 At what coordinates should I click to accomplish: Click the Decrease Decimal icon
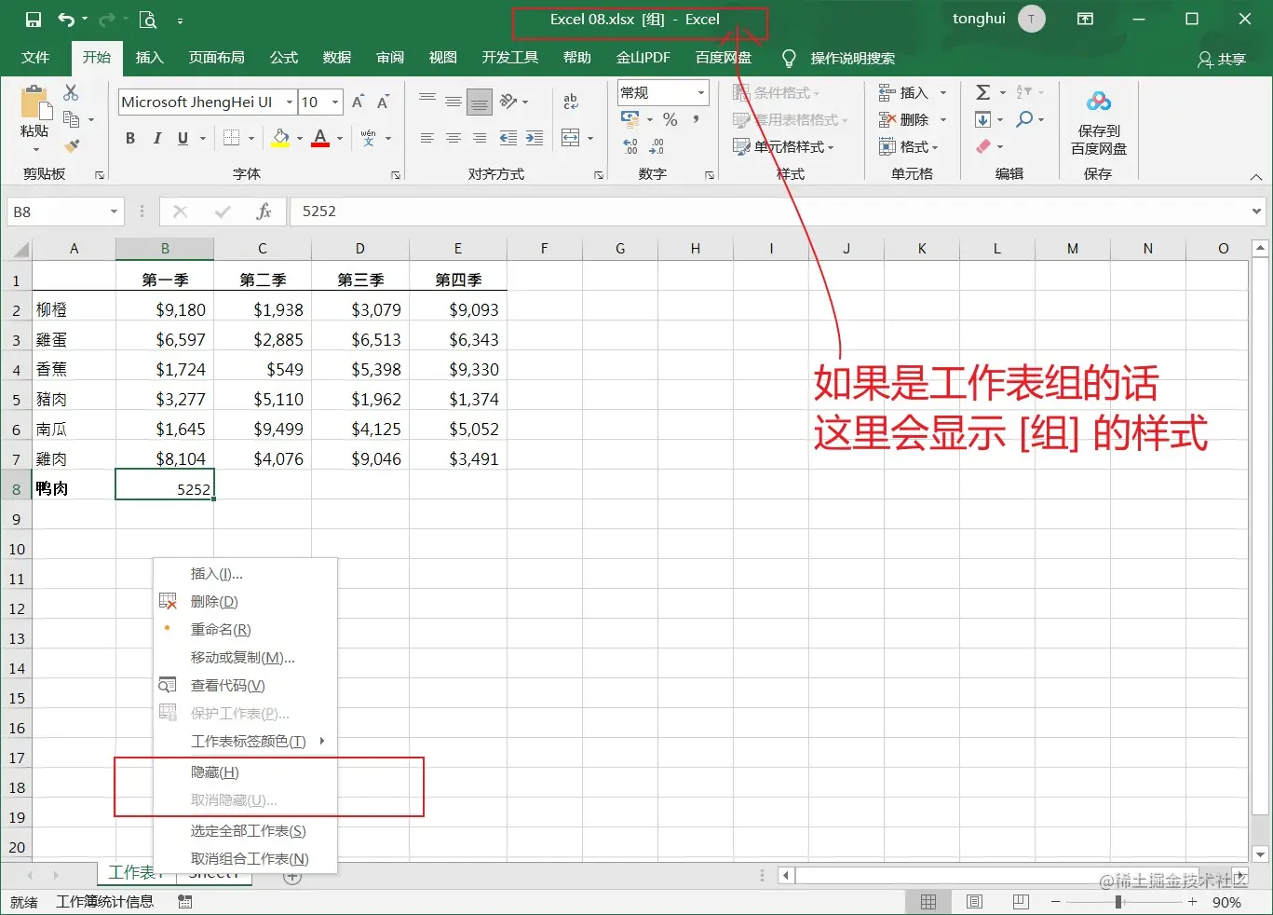tap(657, 146)
